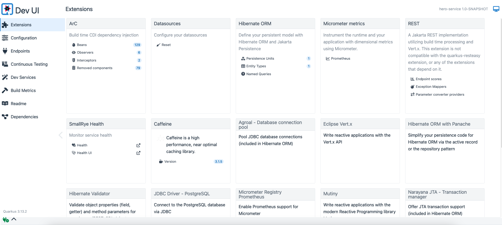Click the SmallRye Health card title
The width and height of the screenshot is (502, 225).
pos(86,124)
